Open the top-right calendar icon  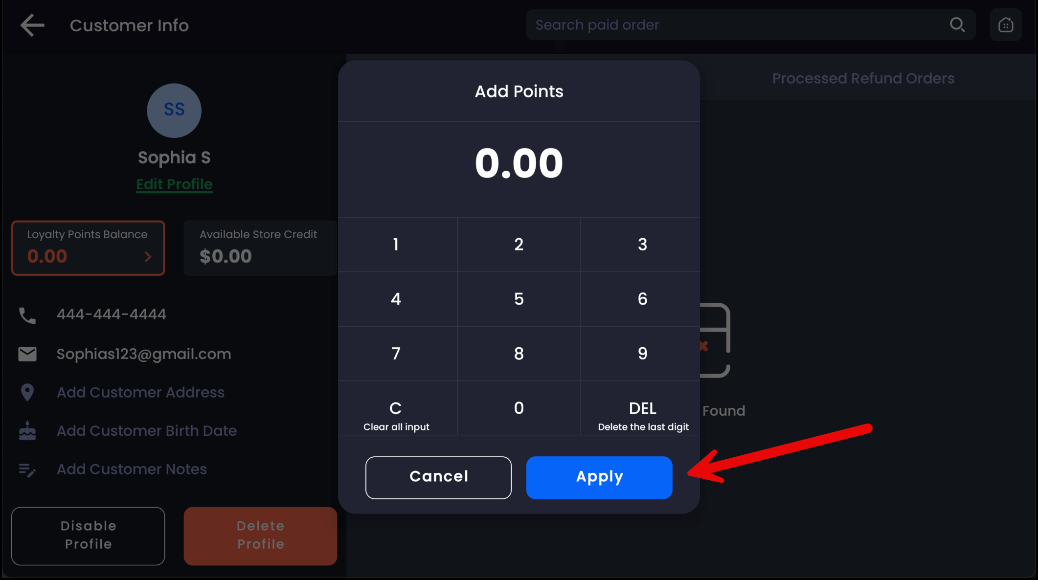pyautogui.click(x=1005, y=25)
